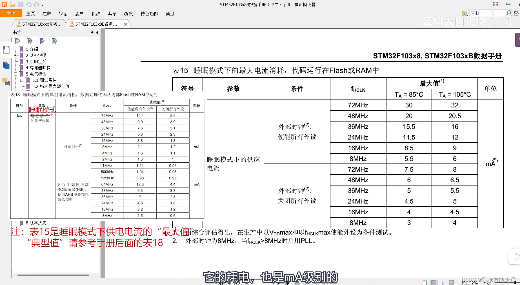
Task: Open the Pages thumbnail sidebar panel icon
Action: [x=6, y=66]
